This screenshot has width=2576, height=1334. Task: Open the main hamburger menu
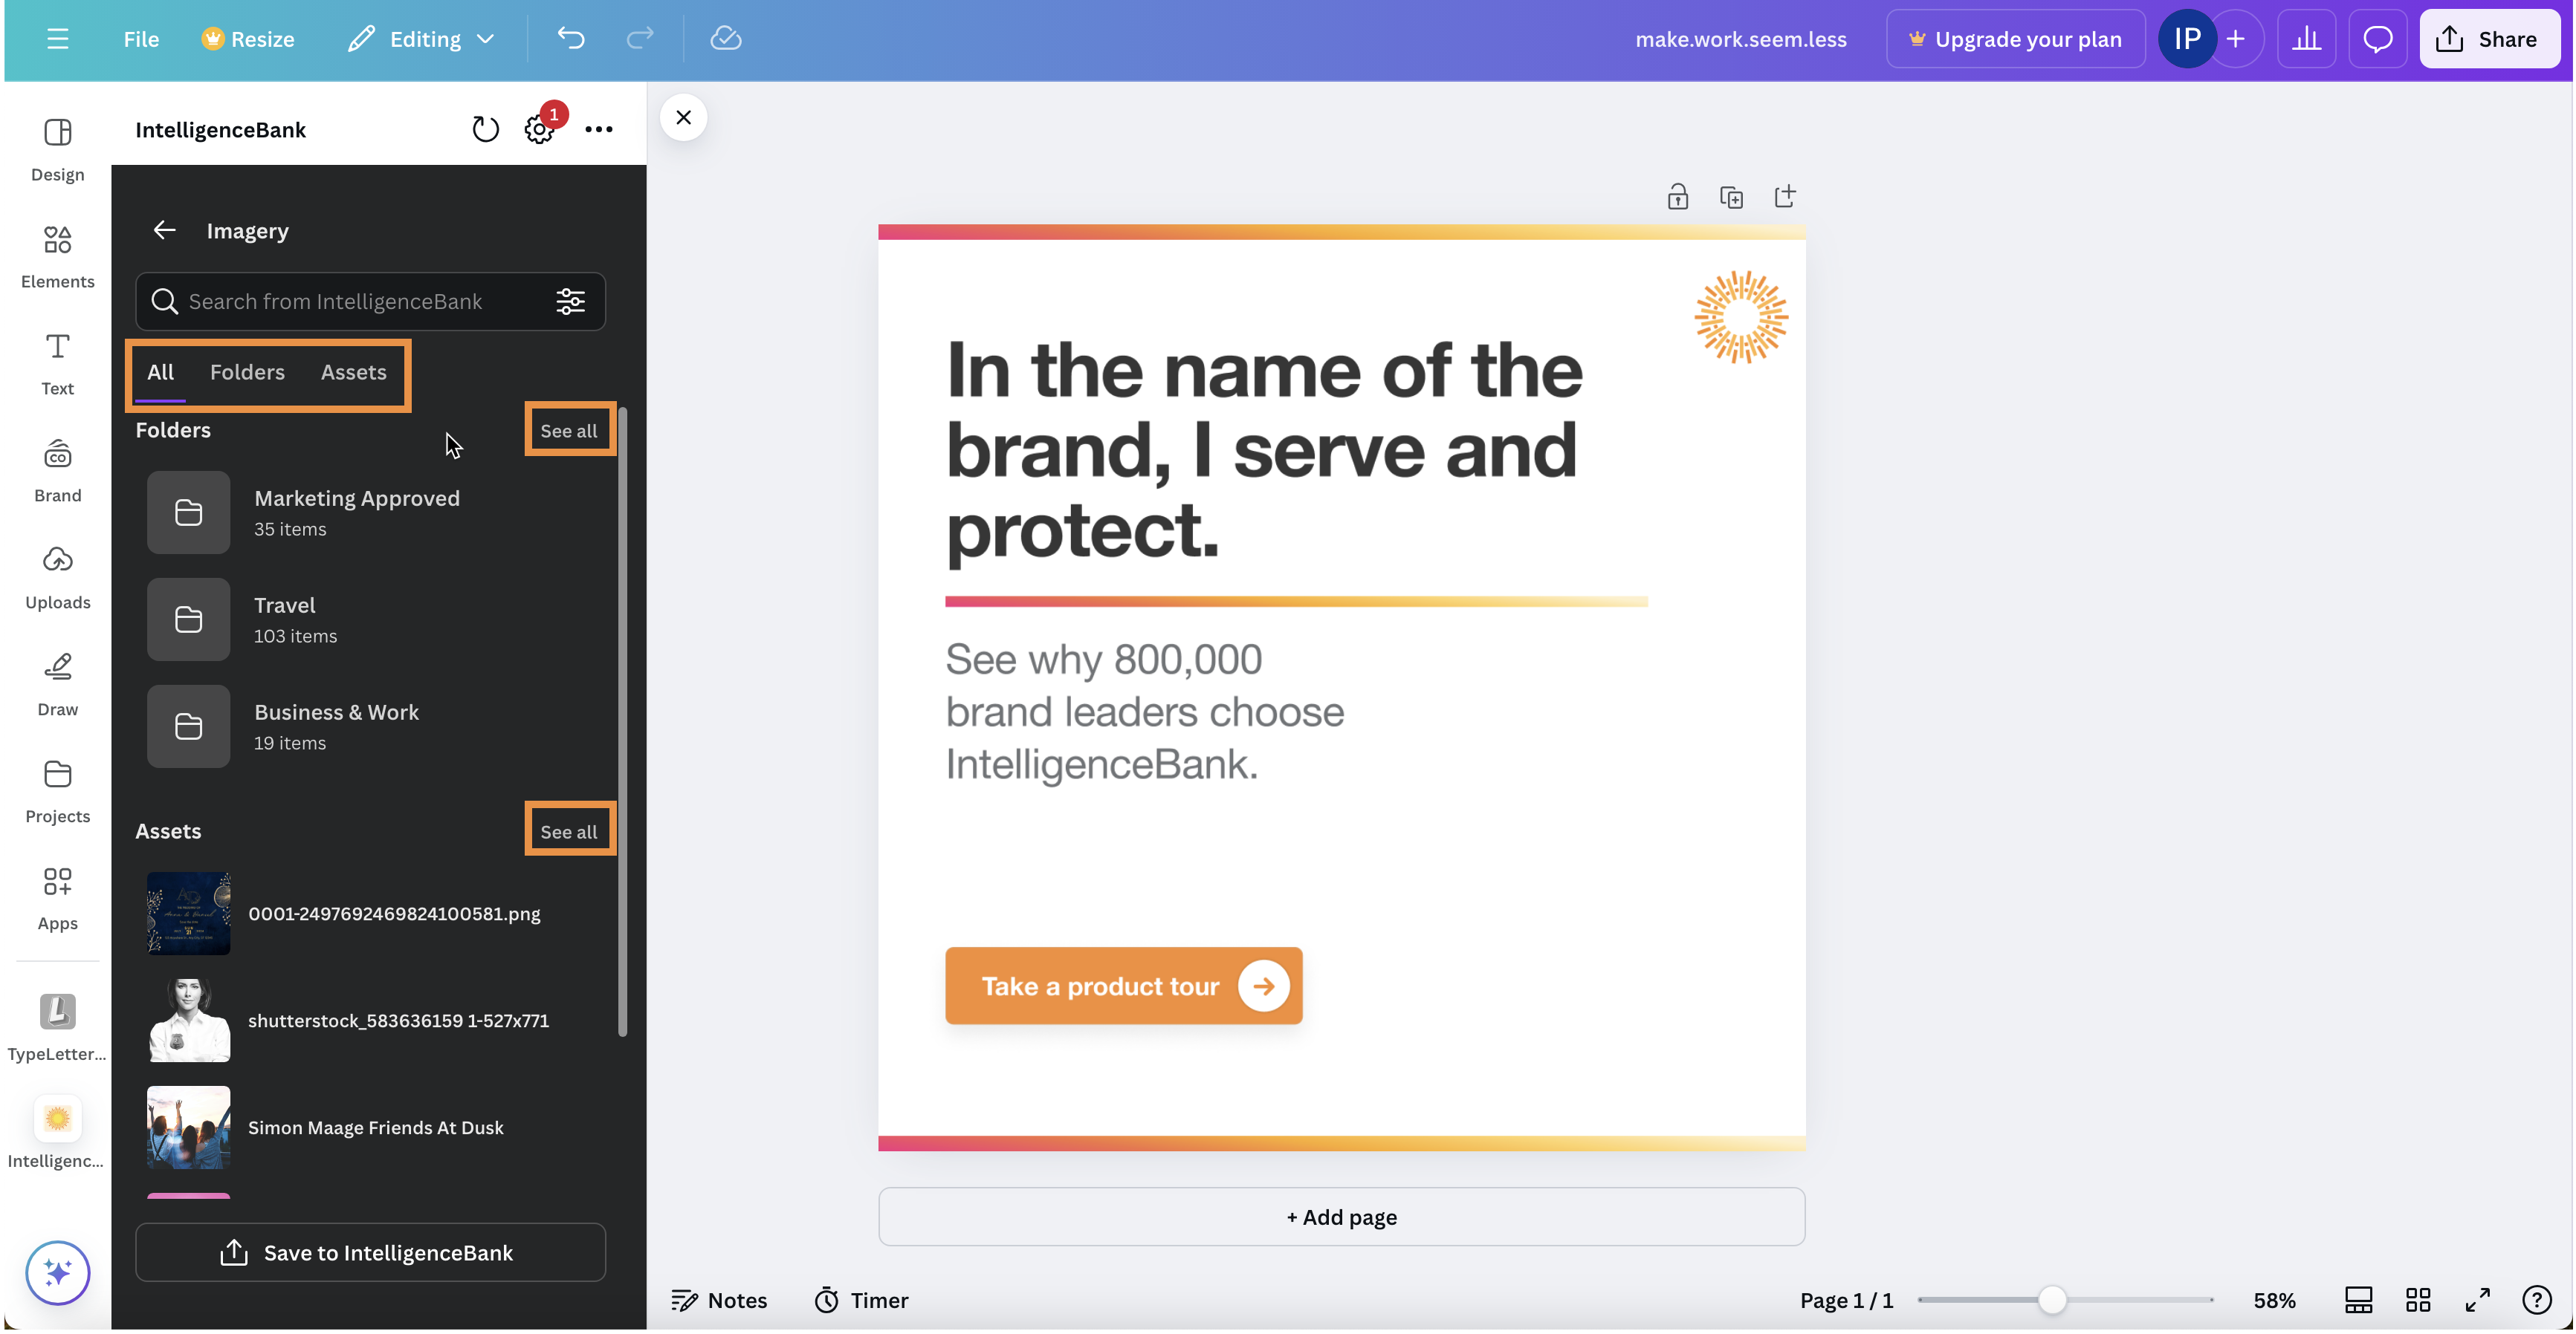[57, 39]
